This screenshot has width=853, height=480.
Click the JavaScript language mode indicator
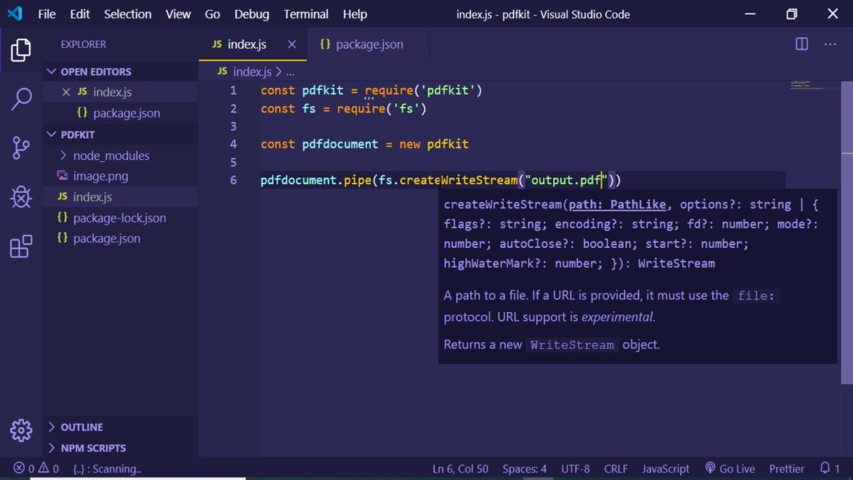point(665,469)
